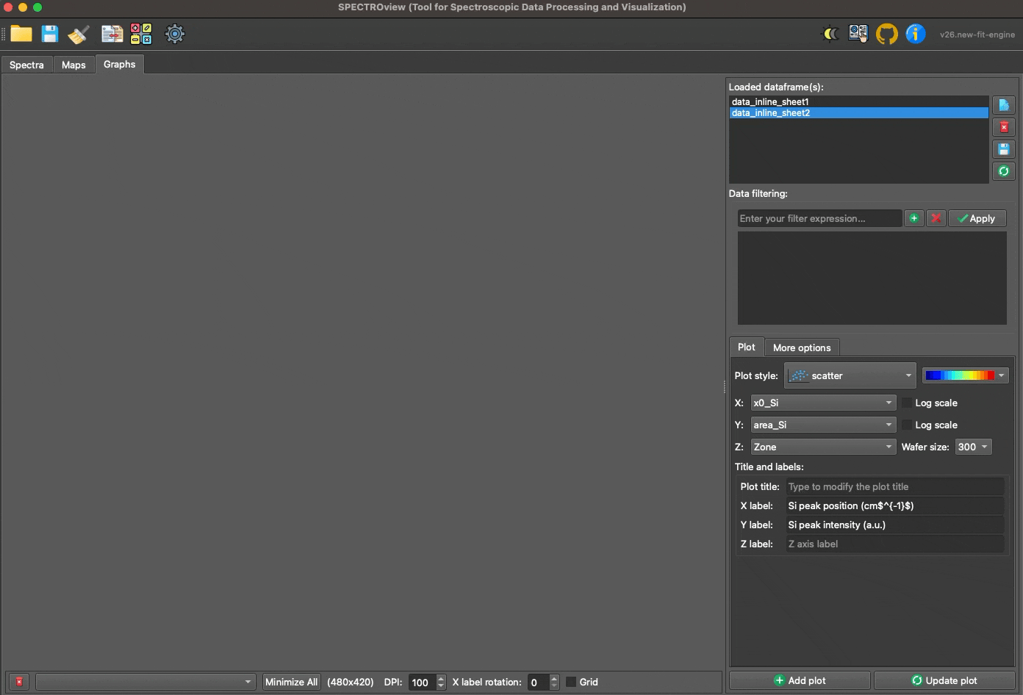
Task: Click the X label input field
Action: 894,505
